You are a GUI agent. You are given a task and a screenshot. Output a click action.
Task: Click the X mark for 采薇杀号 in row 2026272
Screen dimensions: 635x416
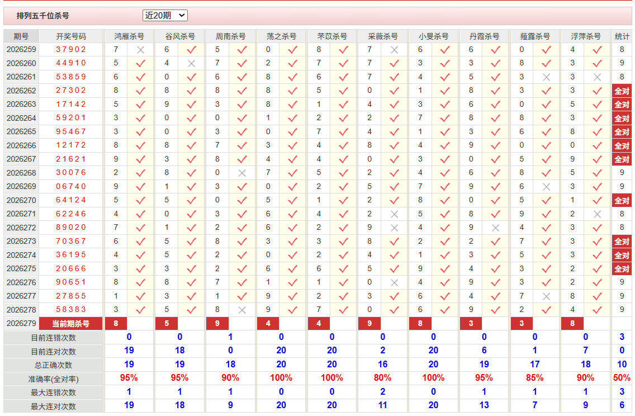point(394,228)
